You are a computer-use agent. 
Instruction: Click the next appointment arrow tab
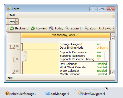coord(107,56)
